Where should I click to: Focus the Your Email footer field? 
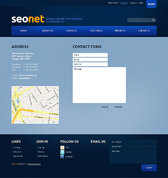[133, 146]
